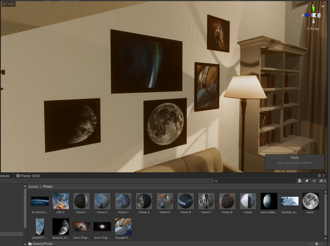Open the Project panel three-dot options menu
The width and height of the screenshot is (330, 246).
click(324, 175)
